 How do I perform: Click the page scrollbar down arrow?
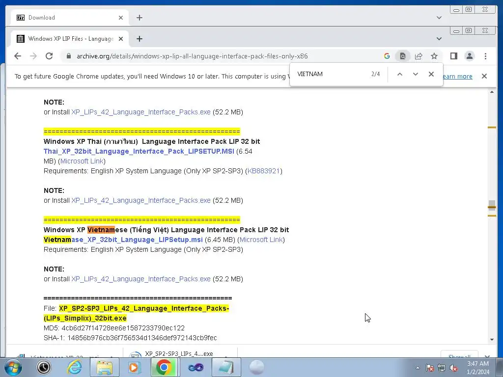tap(492, 340)
